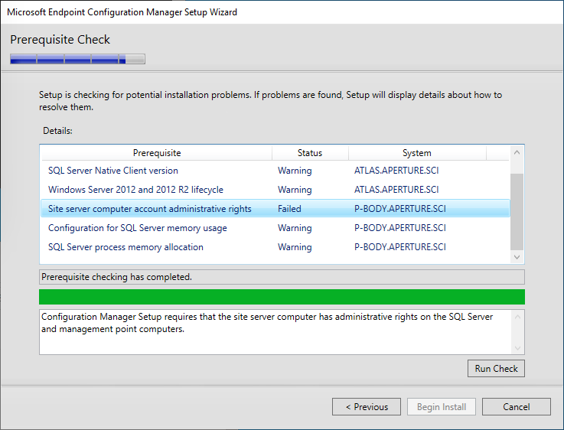Click the disabled Begin Install button
The height and width of the screenshot is (430, 564).
pos(442,406)
